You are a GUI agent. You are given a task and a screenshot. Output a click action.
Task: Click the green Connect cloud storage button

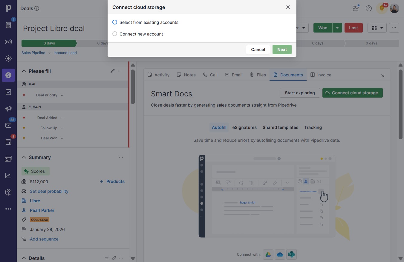click(x=353, y=93)
